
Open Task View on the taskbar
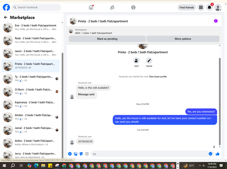[x=21, y=165]
